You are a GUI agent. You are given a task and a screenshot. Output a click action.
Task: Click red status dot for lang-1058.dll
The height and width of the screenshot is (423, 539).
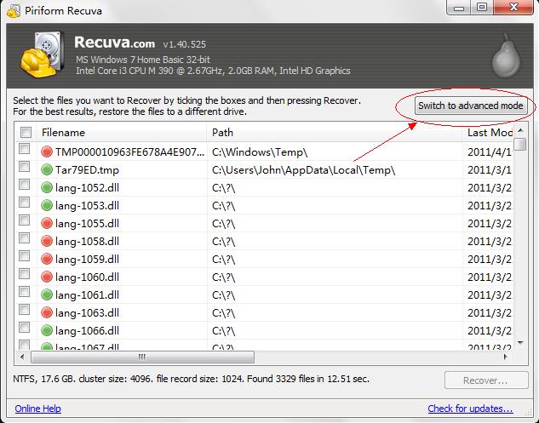point(46,241)
